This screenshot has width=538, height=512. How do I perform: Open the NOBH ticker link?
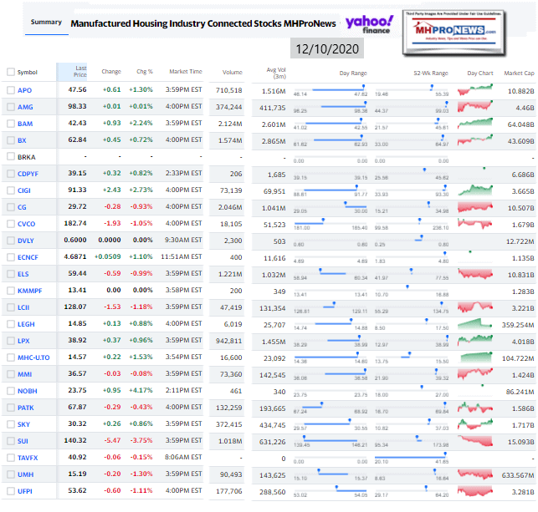click(28, 391)
